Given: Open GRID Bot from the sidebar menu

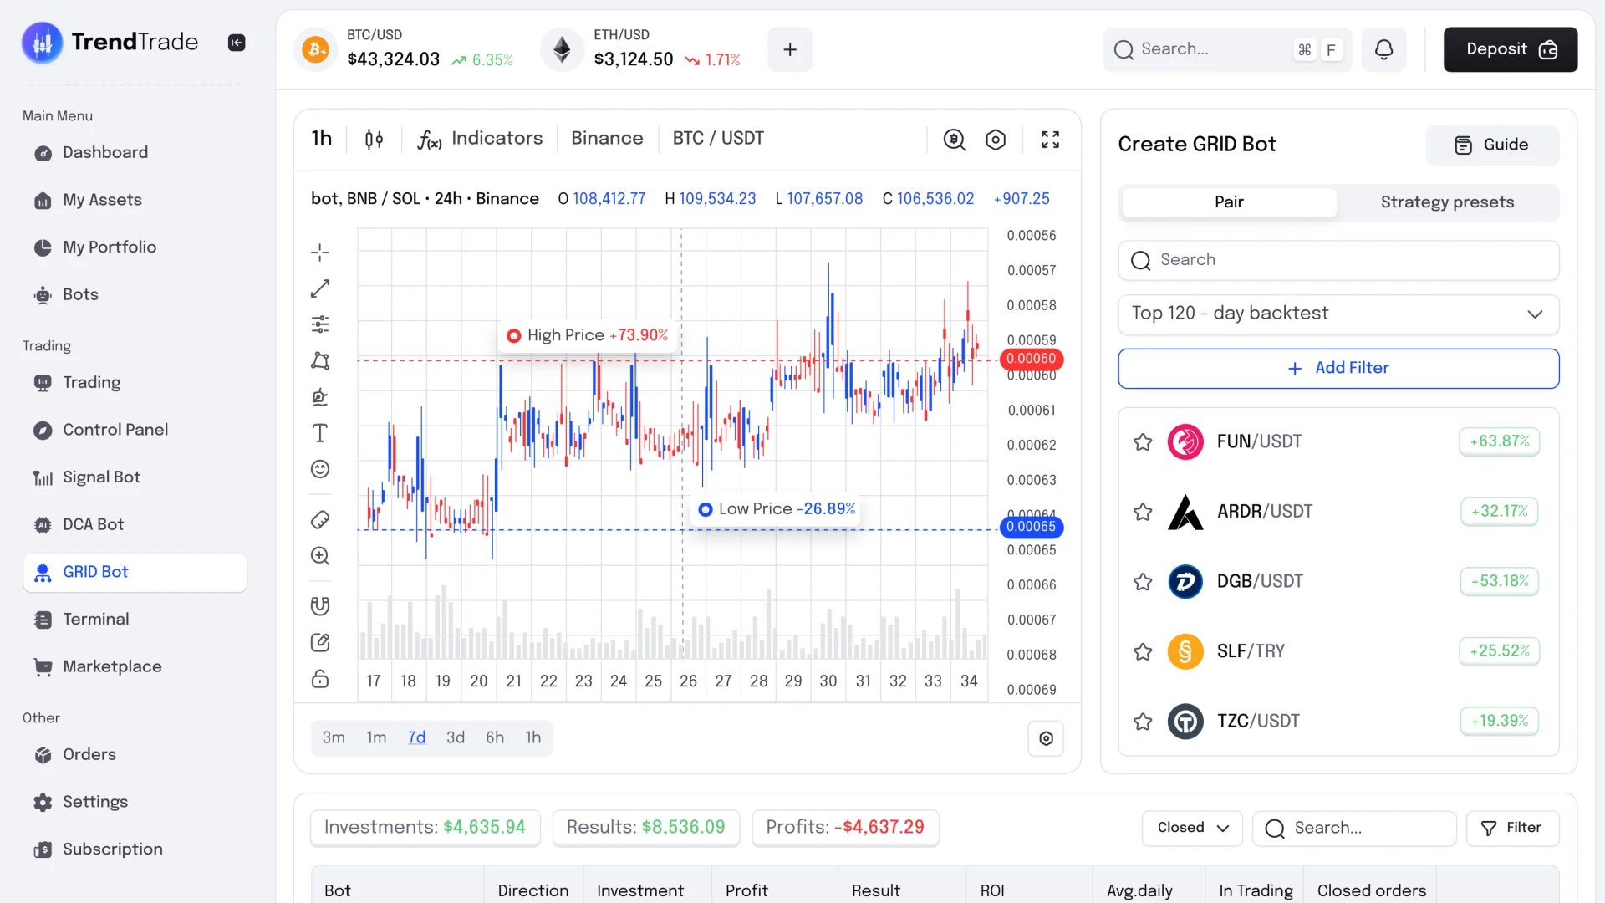Looking at the screenshot, I should 94,572.
